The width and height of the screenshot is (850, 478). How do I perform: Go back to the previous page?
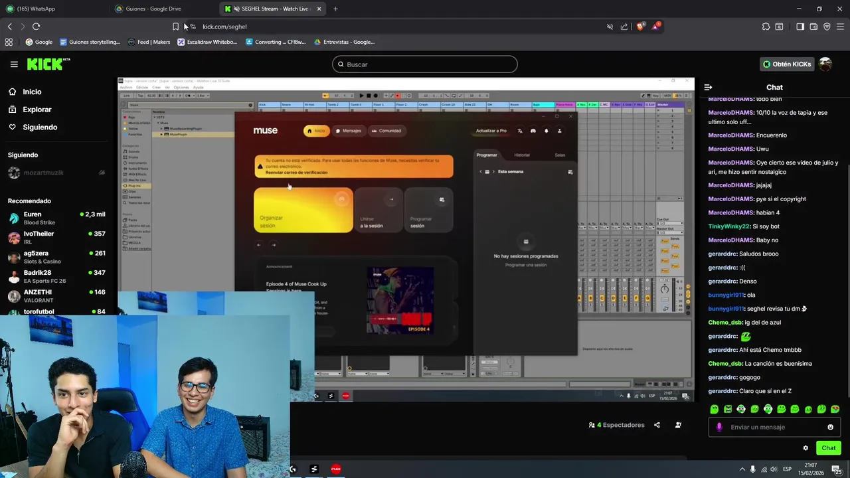(x=9, y=27)
